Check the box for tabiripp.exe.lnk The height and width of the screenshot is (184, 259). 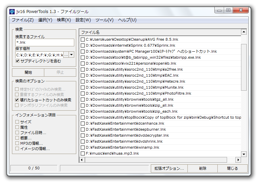click(83, 58)
